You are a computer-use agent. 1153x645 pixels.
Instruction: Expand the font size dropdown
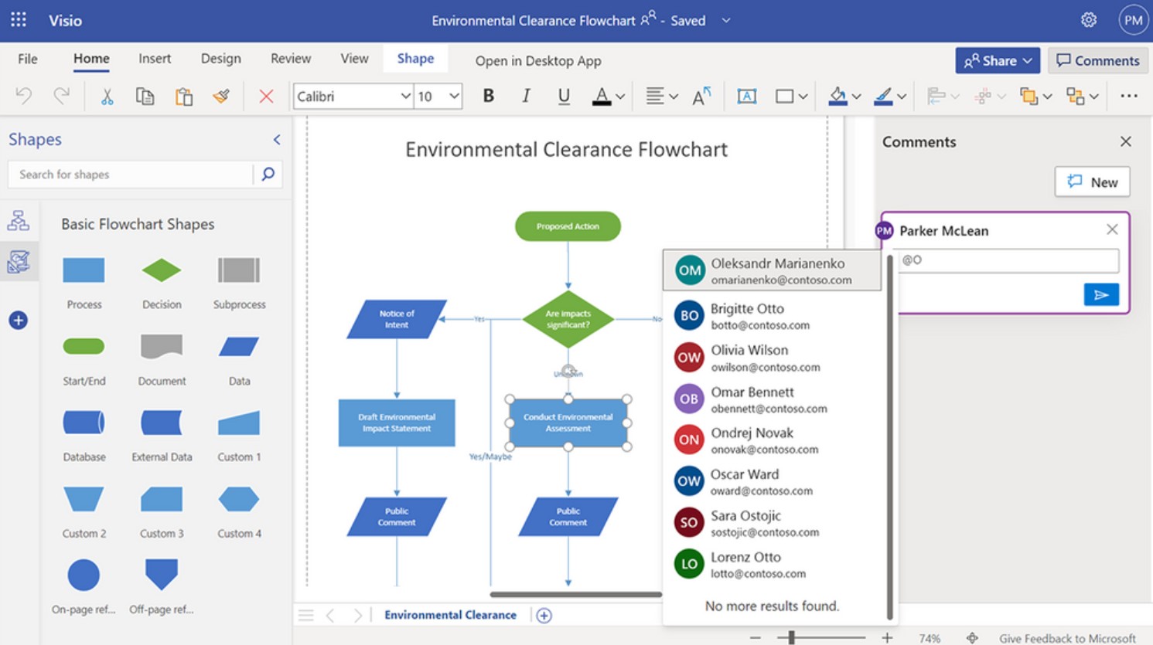454,97
